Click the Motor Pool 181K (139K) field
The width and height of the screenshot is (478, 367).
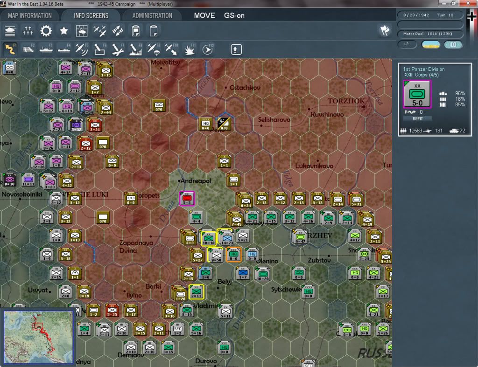(430, 34)
